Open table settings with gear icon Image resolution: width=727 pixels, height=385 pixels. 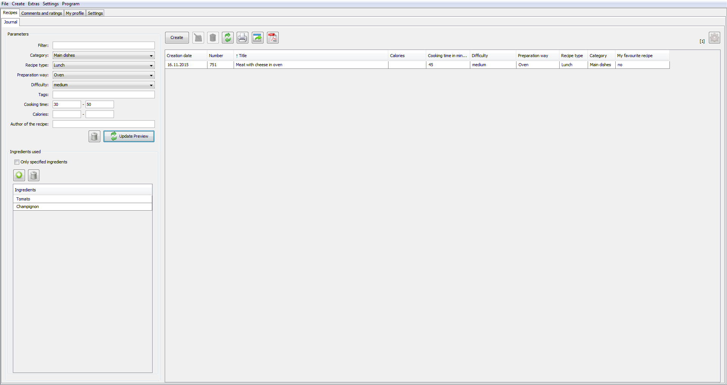(715, 37)
